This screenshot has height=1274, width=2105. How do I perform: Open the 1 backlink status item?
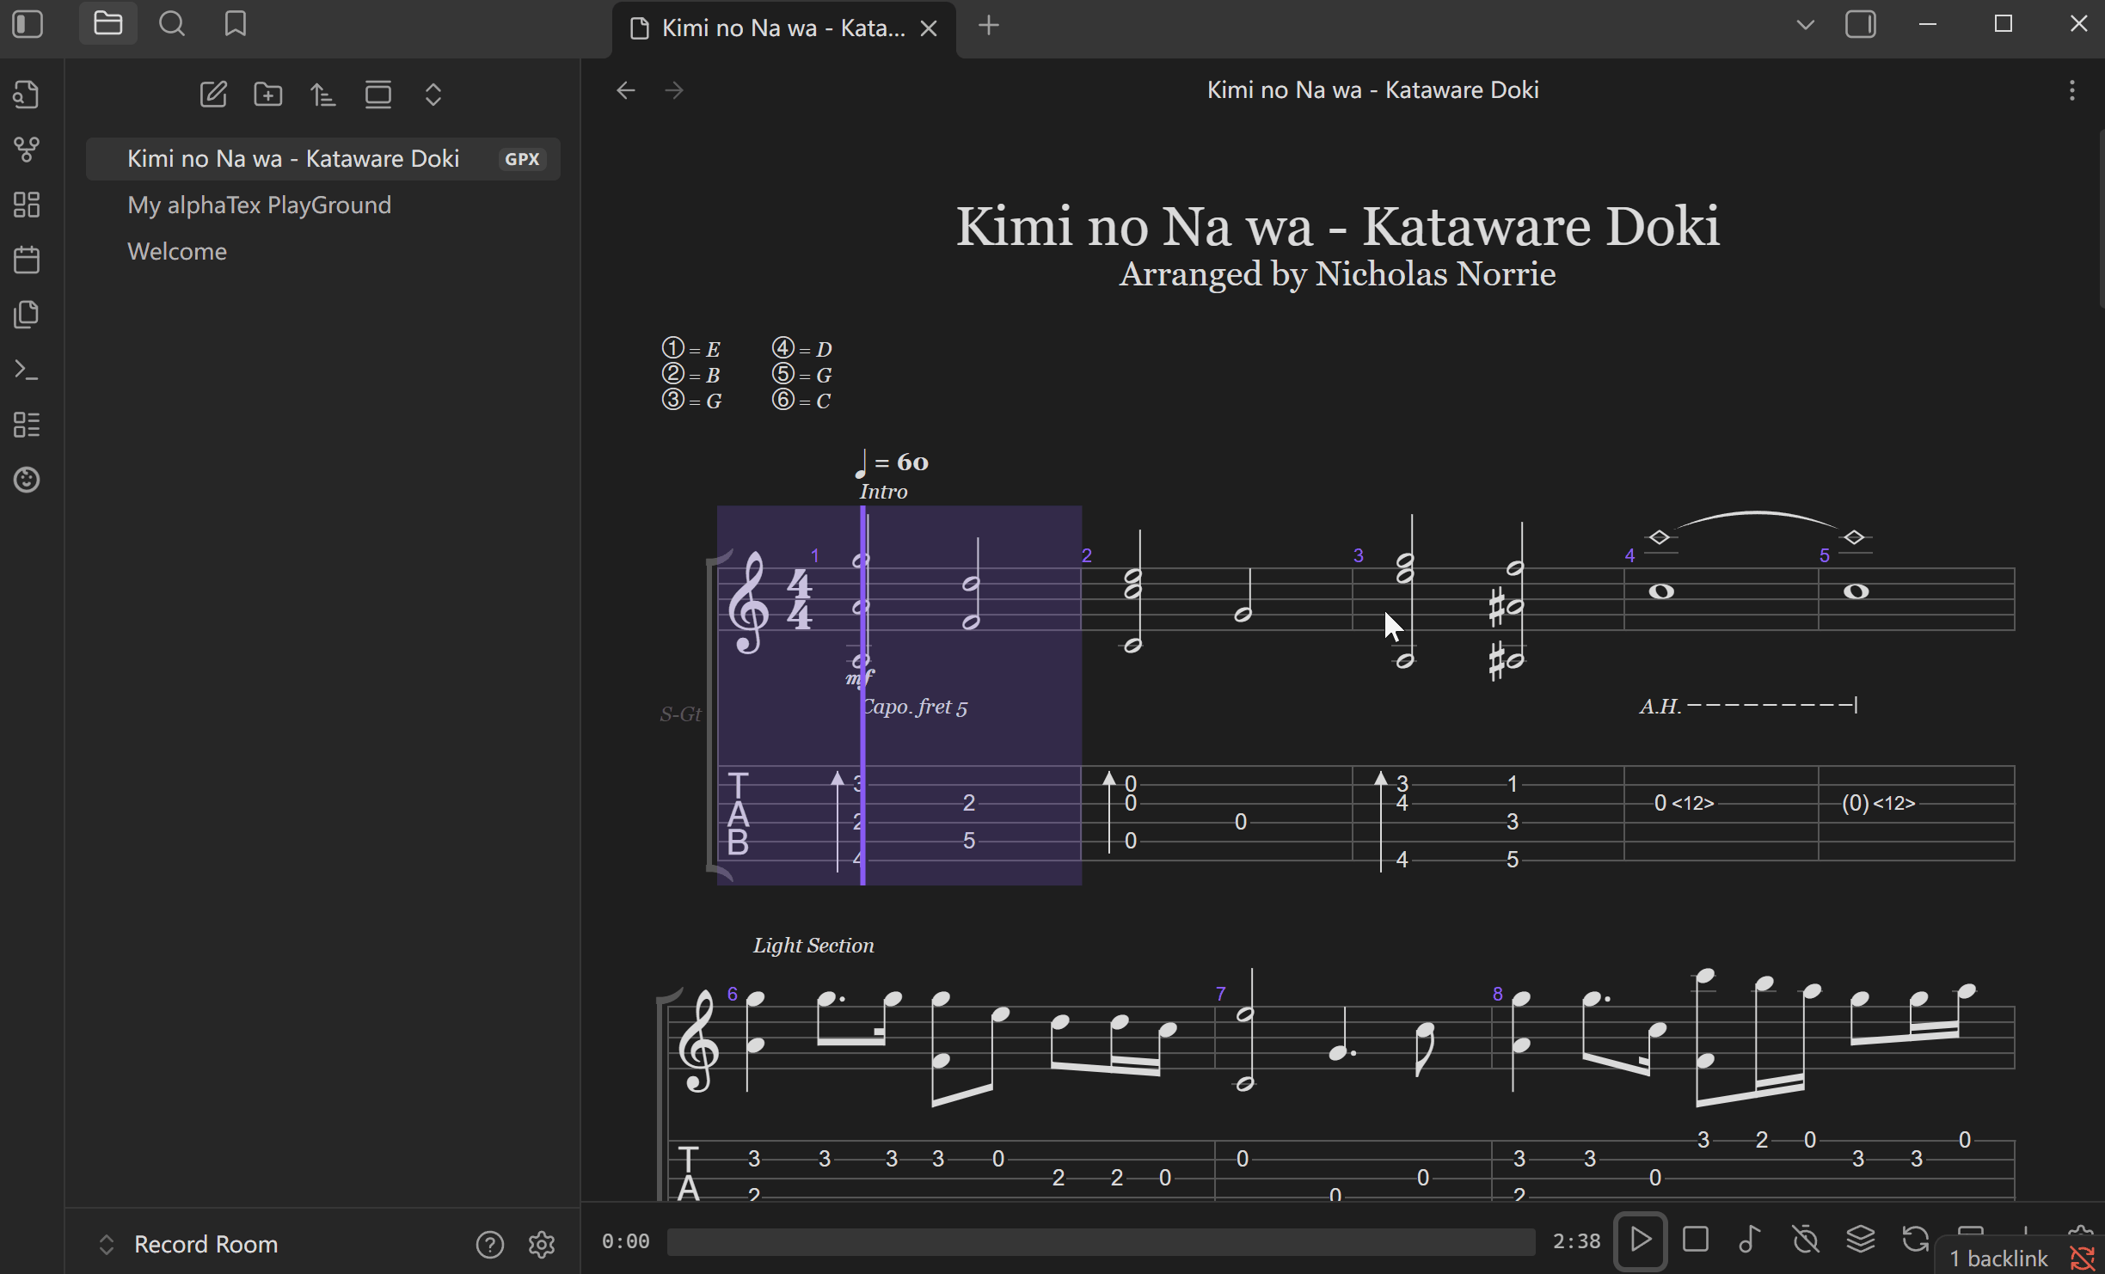point(1999,1259)
